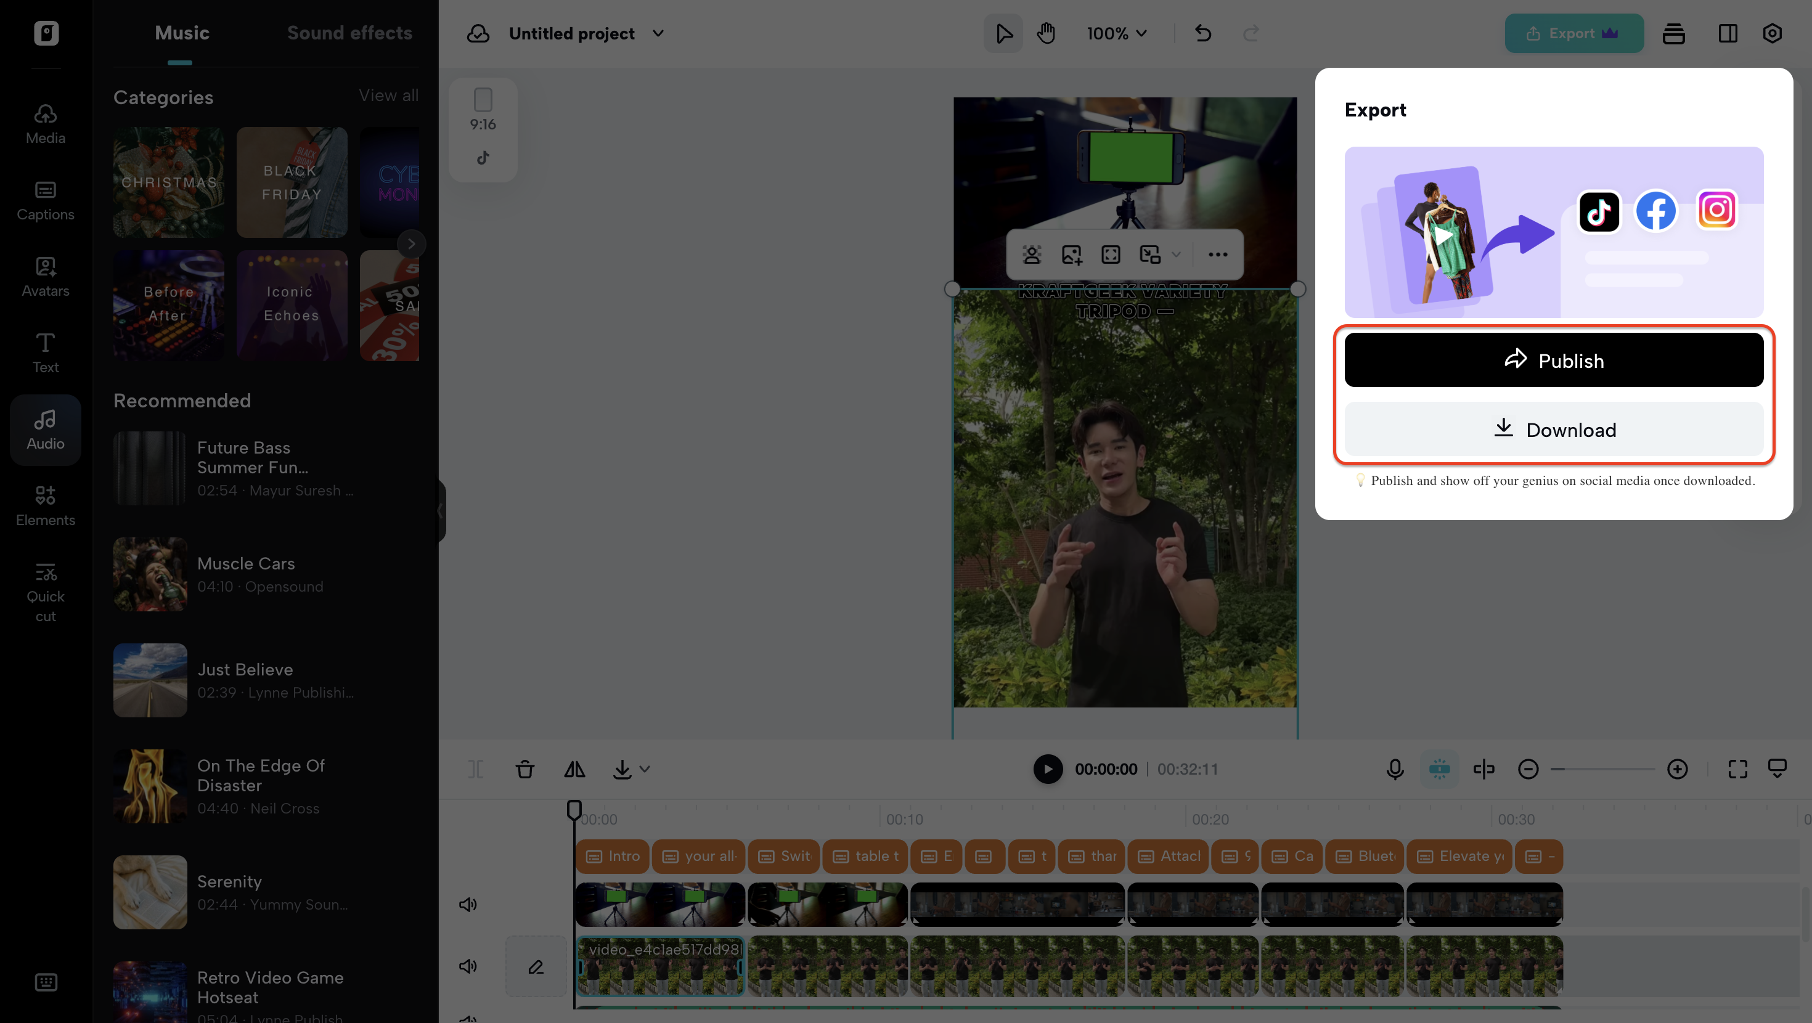Switch to the Sound effects tab

coord(349,33)
